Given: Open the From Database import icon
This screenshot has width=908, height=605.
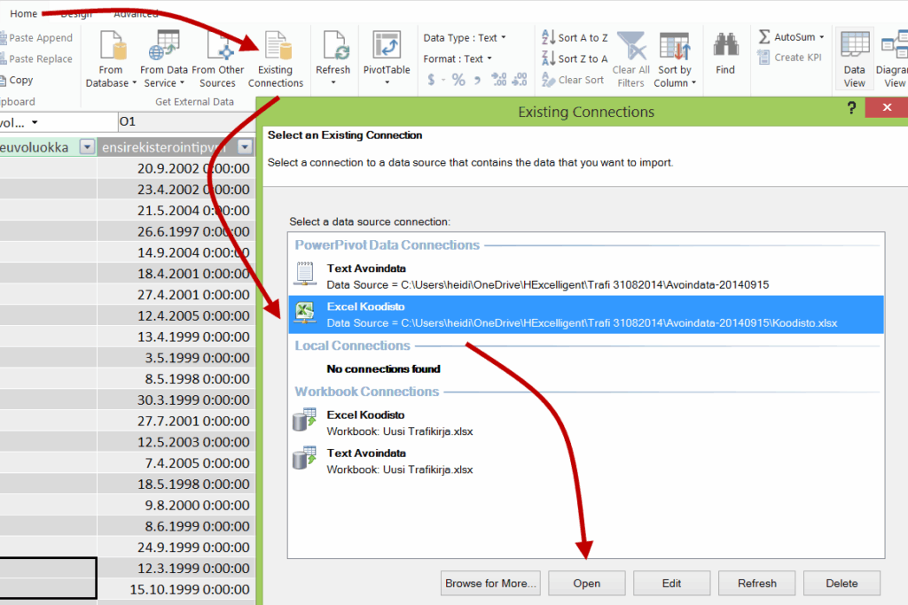Looking at the screenshot, I should [112, 48].
